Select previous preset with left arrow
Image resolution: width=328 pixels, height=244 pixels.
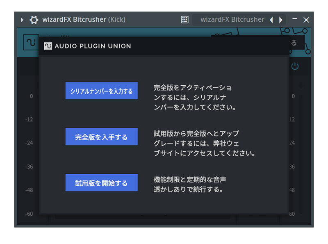pos(271,20)
